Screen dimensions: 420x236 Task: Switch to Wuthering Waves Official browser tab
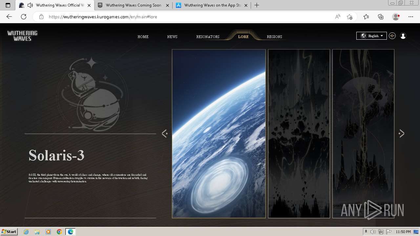click(x=55, y=5)
